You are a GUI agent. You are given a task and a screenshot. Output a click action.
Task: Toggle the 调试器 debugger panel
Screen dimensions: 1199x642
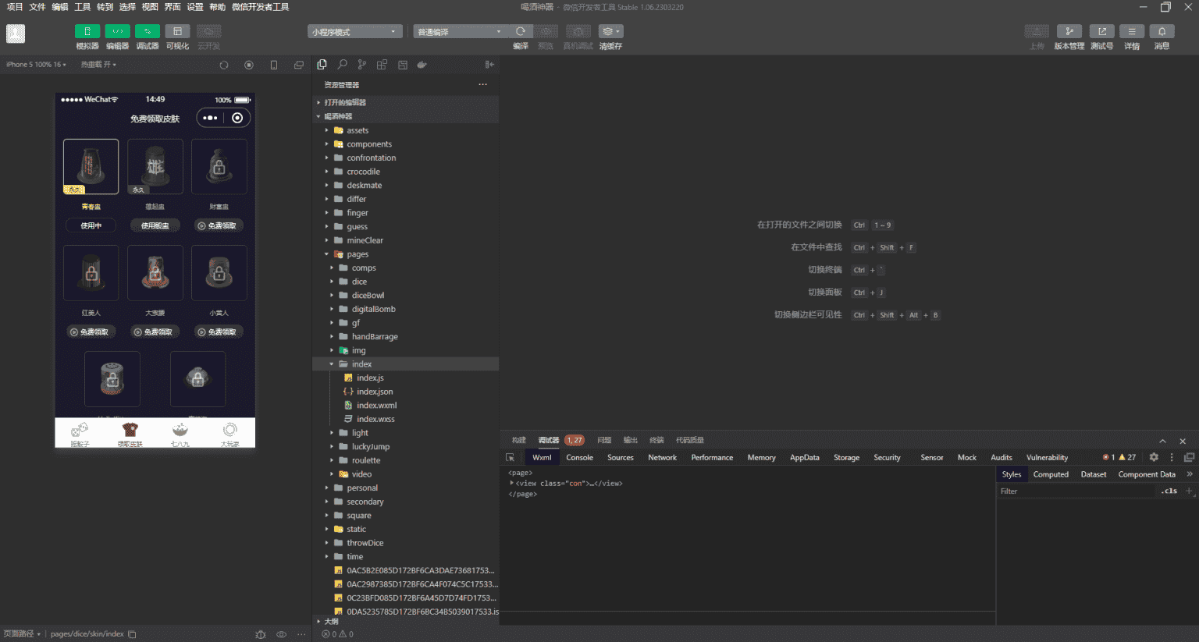[147, 32]
